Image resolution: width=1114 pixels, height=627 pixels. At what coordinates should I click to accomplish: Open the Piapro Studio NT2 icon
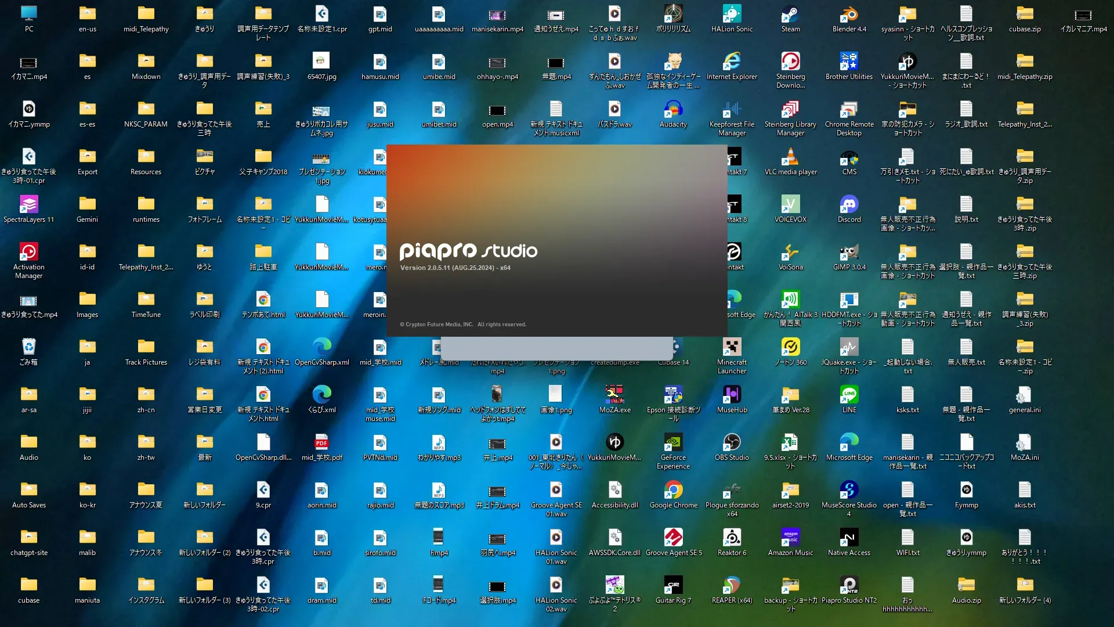849,585
